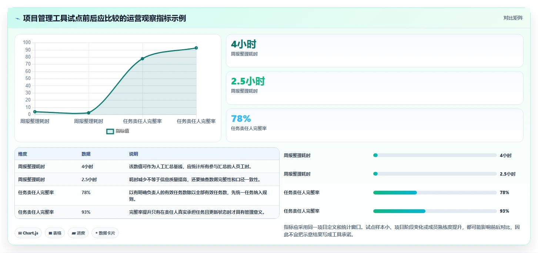The height and width of the screenshot is (253, 538).
Task: Click the 维度 column header in the table
Action: coord(23,154)
